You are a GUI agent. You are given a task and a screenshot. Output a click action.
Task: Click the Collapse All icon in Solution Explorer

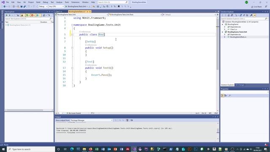coord(244,15)
